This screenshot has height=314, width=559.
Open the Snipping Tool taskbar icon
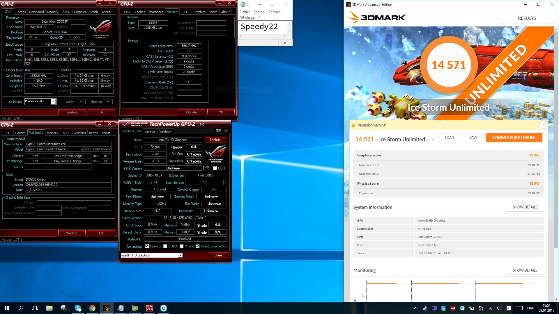tap(63, 308)
